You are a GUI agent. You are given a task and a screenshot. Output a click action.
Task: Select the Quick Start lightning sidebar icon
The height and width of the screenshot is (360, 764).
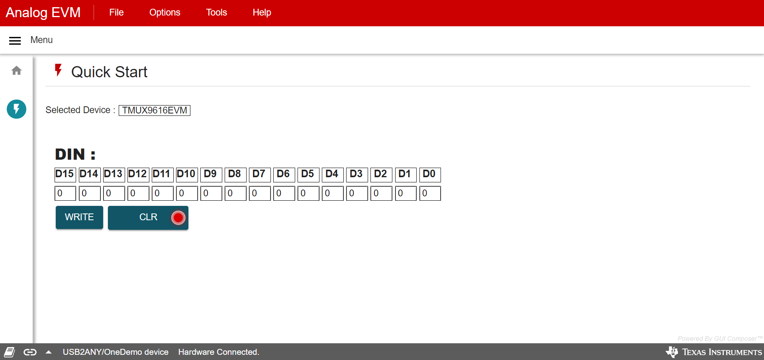tap(16, 109)
